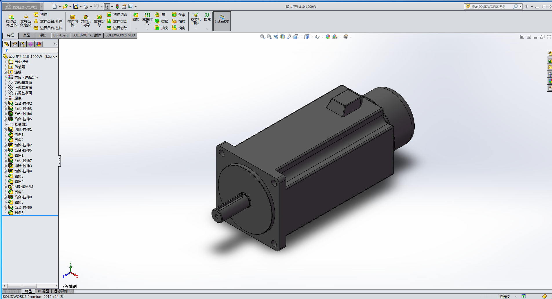Expand the M5 螺纹孔1 tree node
Image resolution: width=552 pixels, height=299 pixels.
(5, 187)
